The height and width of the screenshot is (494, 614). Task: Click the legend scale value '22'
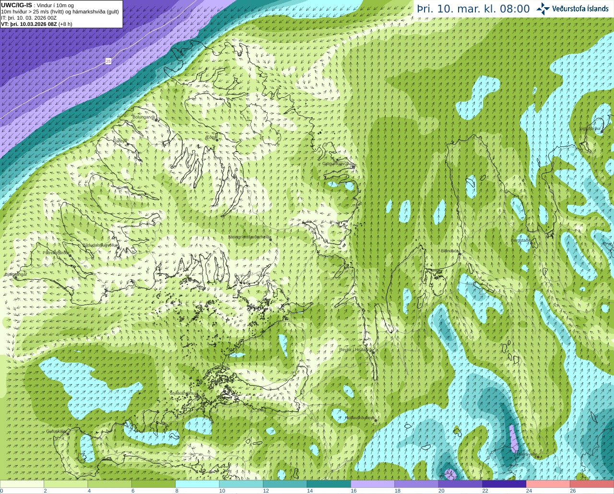485,491
